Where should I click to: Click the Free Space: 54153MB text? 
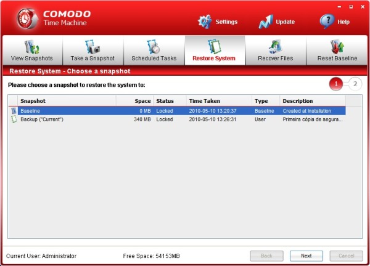pos(151,256)
